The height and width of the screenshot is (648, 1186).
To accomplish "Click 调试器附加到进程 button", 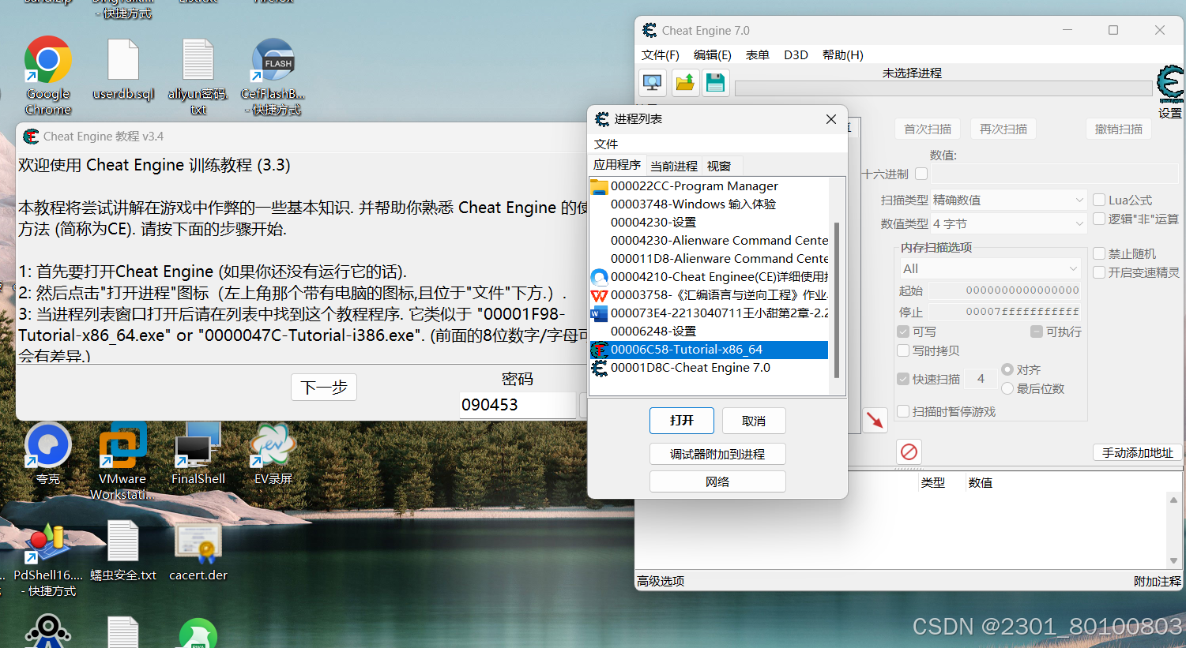I will pyautogui.click(x=717, y=454).
